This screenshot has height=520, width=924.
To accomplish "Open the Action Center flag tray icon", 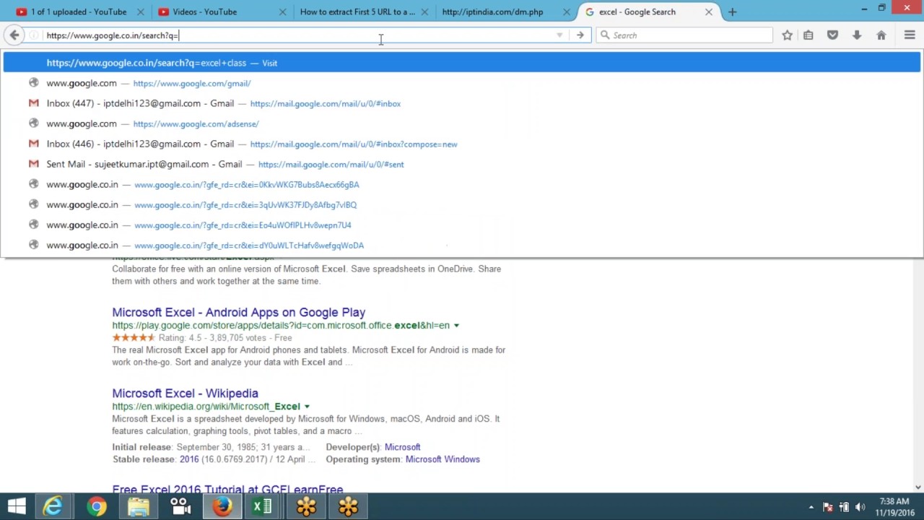I will (827, 507).
